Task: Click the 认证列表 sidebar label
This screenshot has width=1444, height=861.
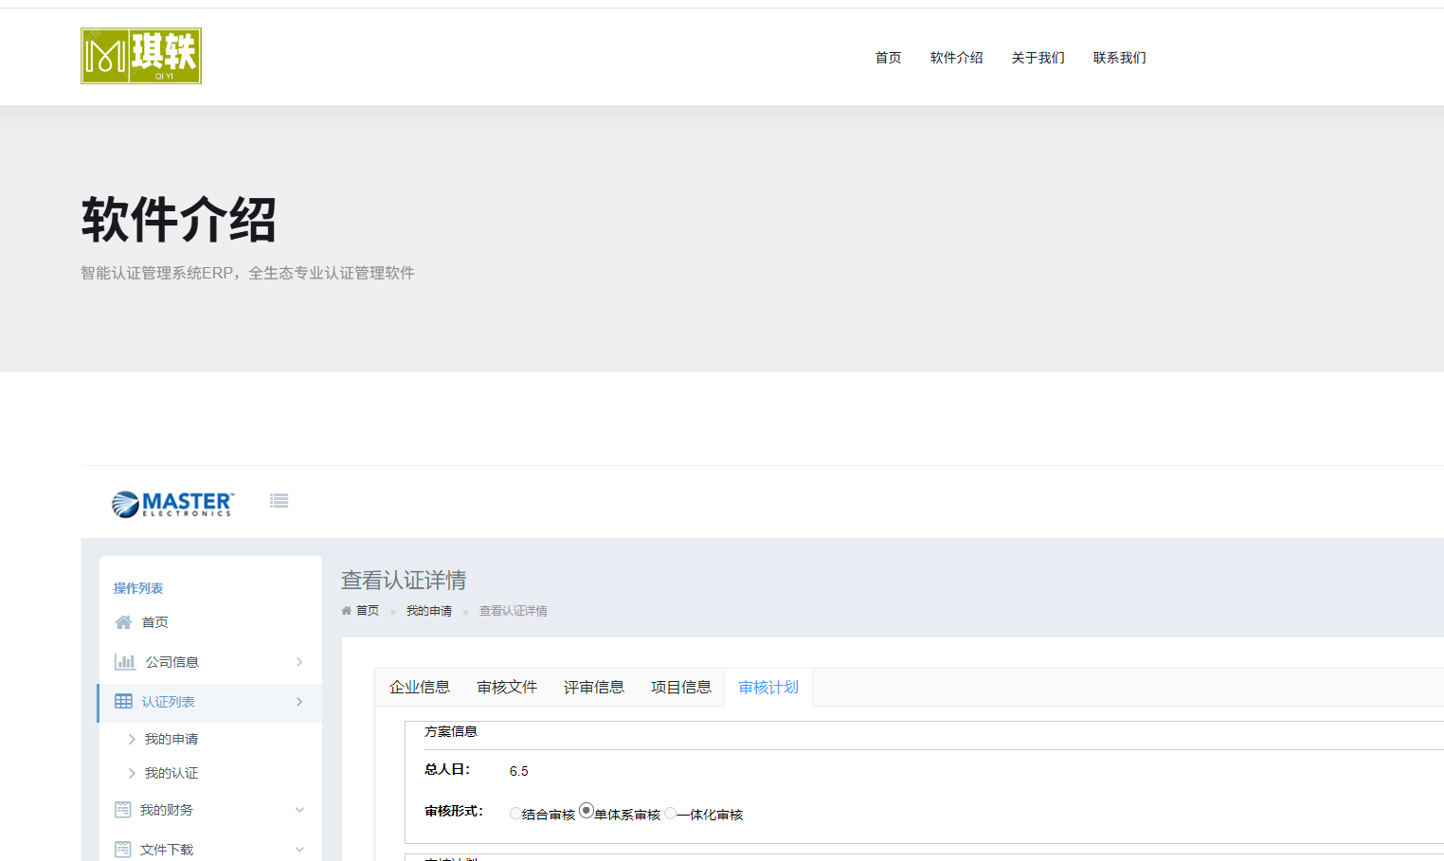Action: click(169, 702)
